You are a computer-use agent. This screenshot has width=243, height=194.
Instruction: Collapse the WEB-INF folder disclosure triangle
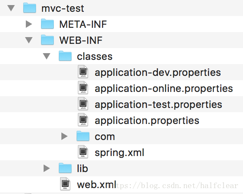[x=29, y=40]
